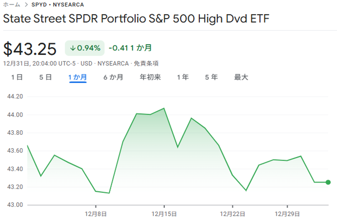Show the 5年 chart range
This screenshot has height=223, width=337.
click(211, 77)
